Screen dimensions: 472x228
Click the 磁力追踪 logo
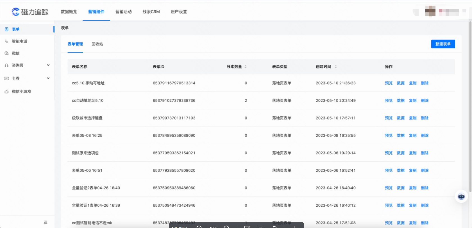[x=30, y=12]
